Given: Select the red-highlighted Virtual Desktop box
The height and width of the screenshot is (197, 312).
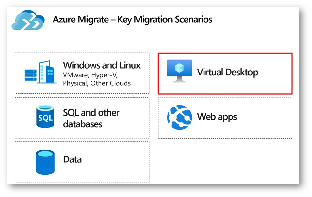Looking at the screenshot, I should 225,73.
